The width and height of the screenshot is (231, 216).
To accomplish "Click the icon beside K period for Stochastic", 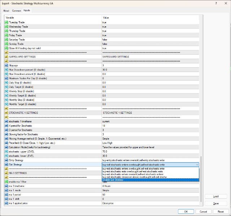I will (6, 126).
